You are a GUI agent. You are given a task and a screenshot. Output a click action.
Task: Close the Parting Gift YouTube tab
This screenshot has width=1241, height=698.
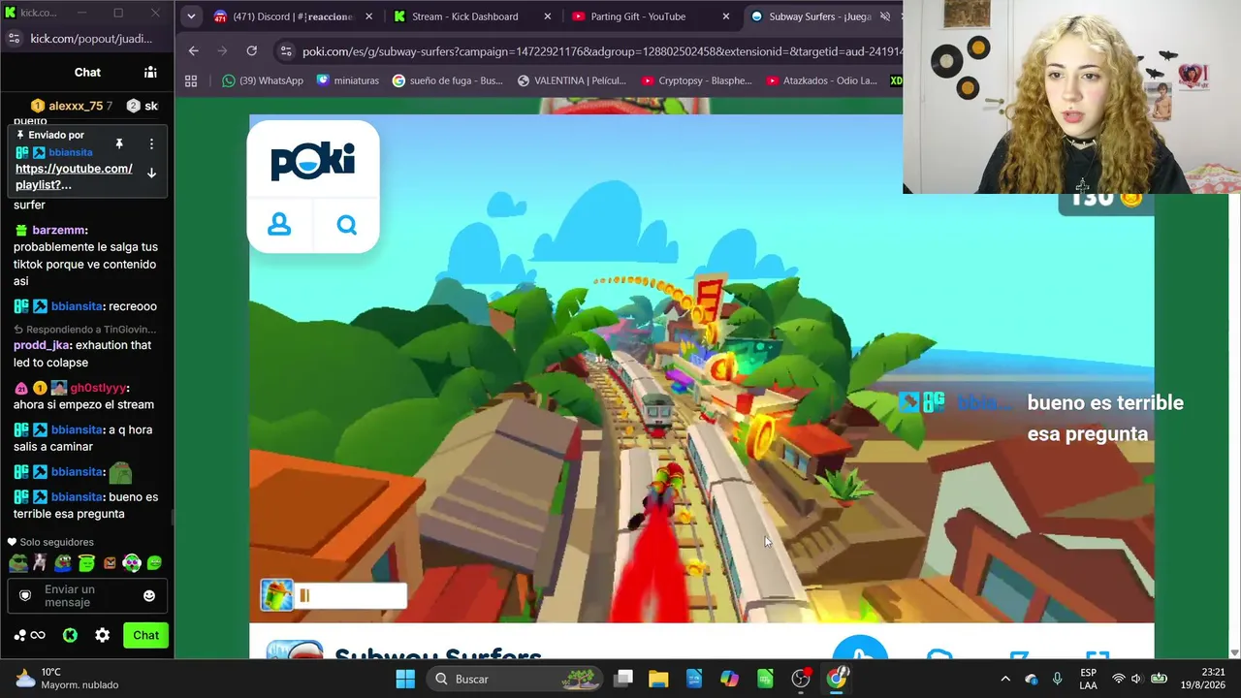tap(726, 16)
